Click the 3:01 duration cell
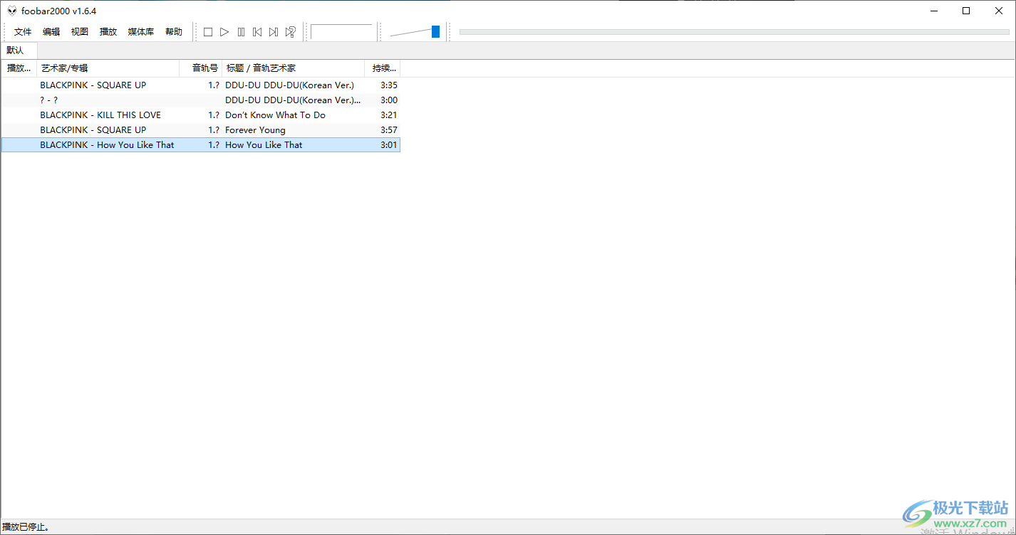 click(x=389, y=145)
